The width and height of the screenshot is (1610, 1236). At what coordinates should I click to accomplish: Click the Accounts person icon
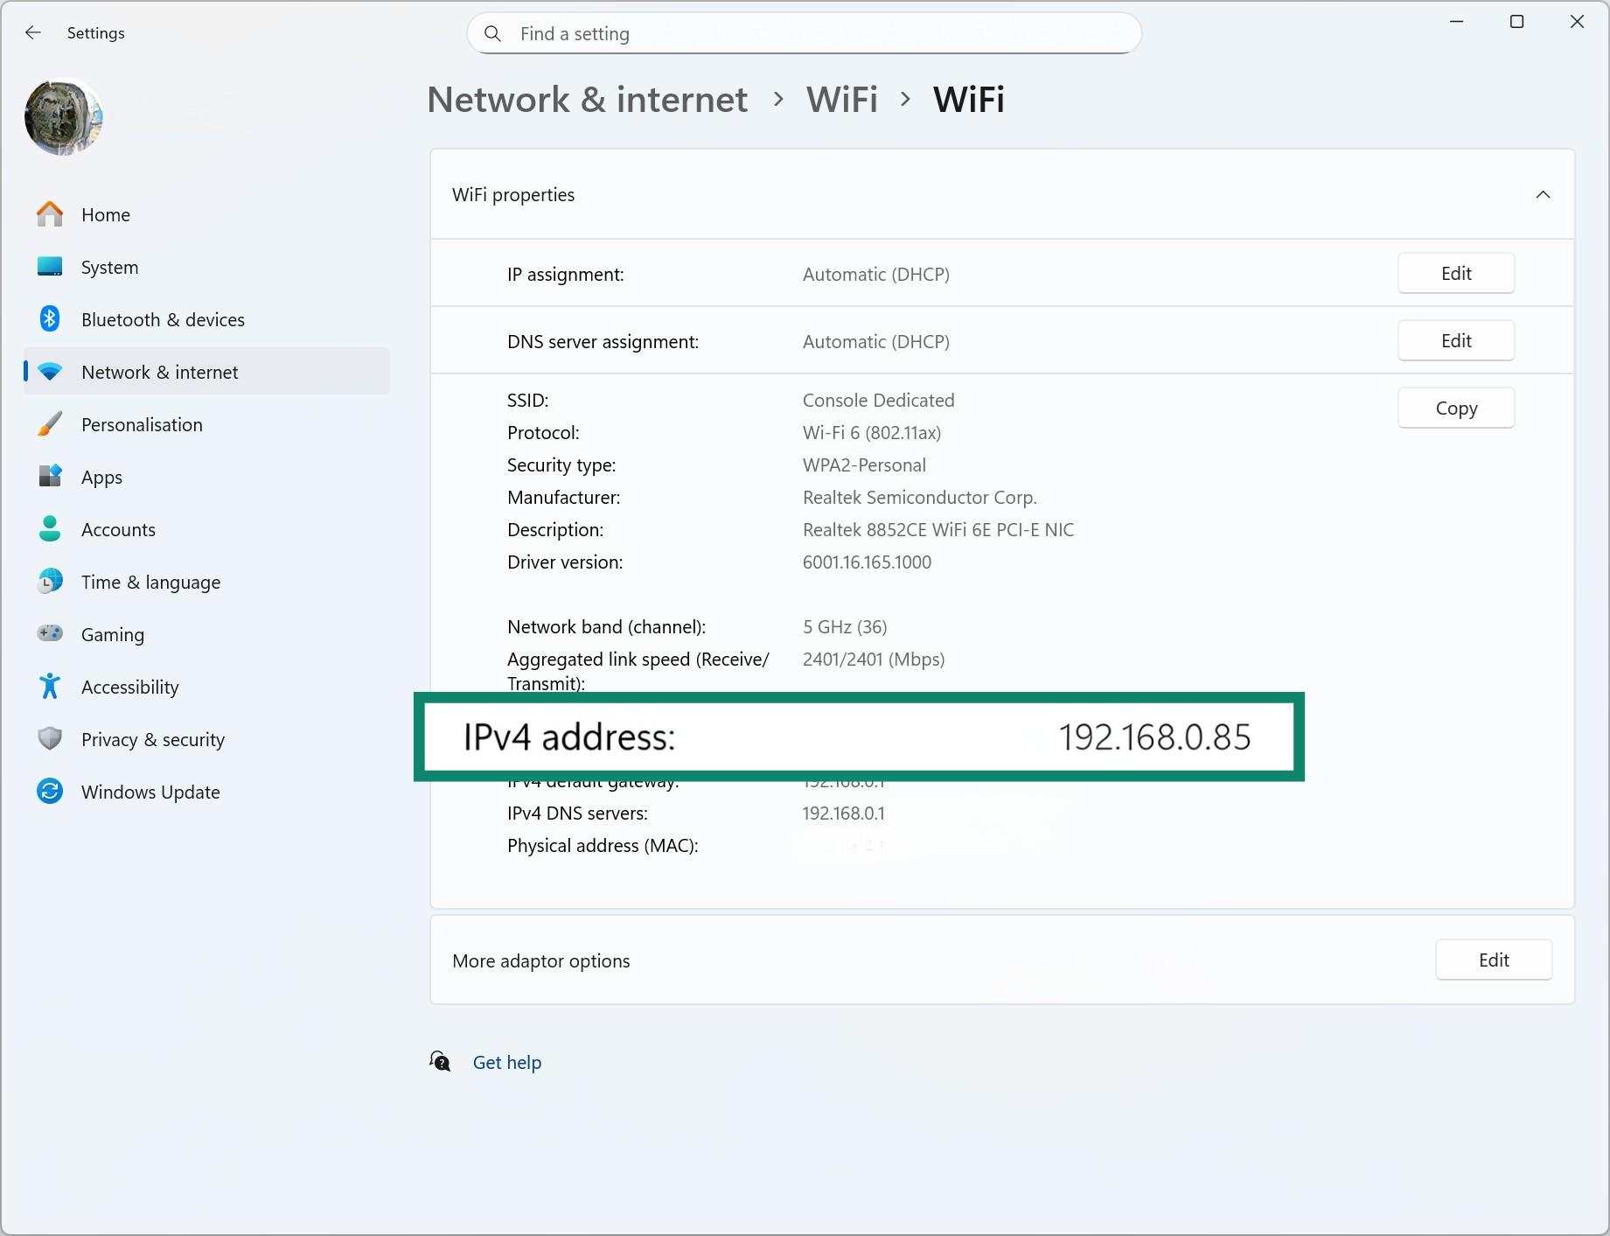[50, 529]
